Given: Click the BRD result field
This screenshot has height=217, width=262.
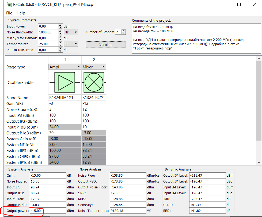Looking at the screenshot, I should (207, 211).
